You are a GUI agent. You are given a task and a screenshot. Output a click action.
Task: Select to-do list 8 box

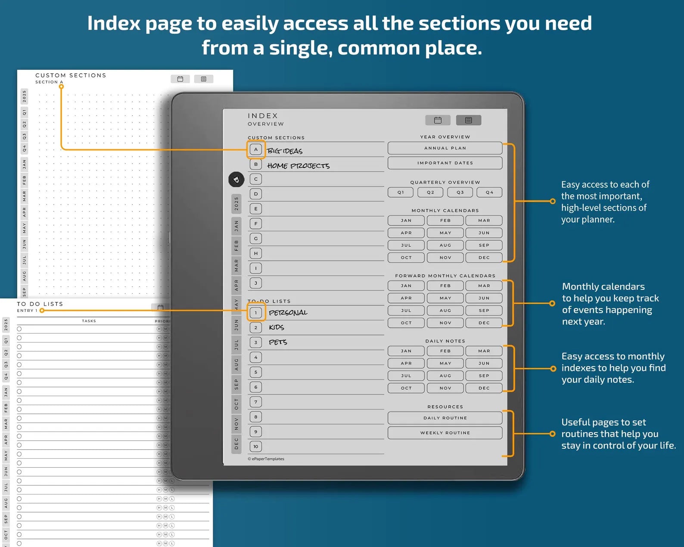point(256,417)
